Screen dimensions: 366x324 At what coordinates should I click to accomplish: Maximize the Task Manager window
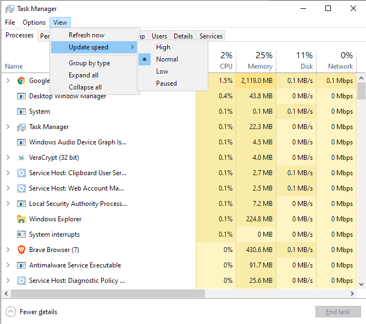click(x=328, y=9)
